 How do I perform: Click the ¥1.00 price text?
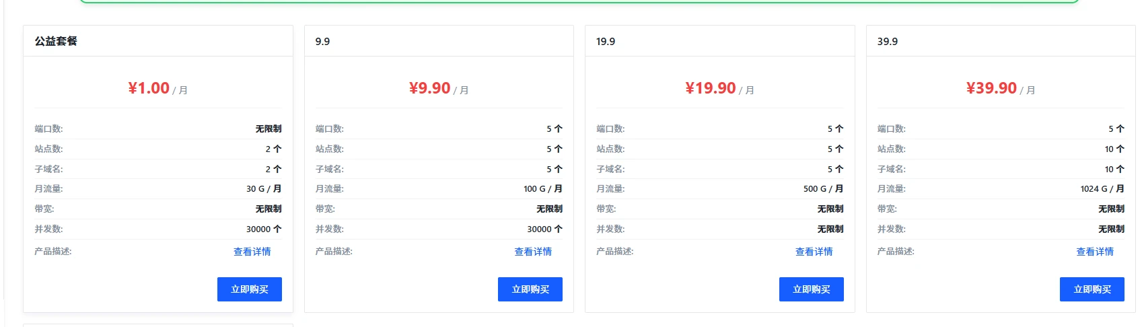point(149,88)
